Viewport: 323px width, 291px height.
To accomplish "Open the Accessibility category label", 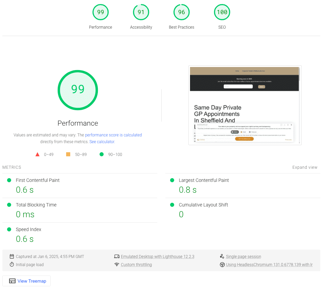I will 141,27.
